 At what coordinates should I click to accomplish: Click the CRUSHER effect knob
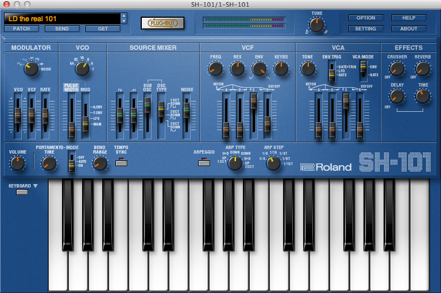397,69
